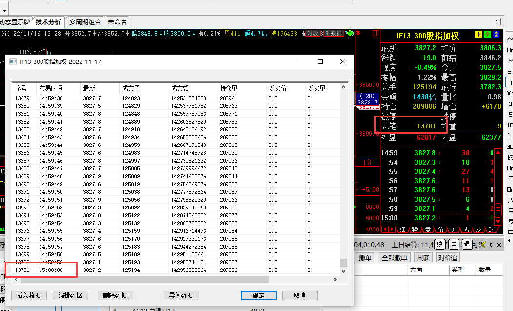This screenshot has width=513, height=311.
Task: Click the green lightning bolt icon
Action: [x=487, y=35]
